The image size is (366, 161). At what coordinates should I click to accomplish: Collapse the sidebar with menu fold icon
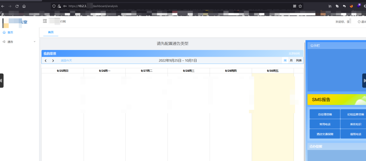pos(45,21)
